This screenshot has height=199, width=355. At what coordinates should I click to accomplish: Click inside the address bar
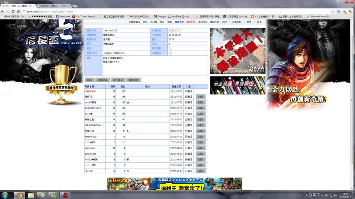coord(177,11)
